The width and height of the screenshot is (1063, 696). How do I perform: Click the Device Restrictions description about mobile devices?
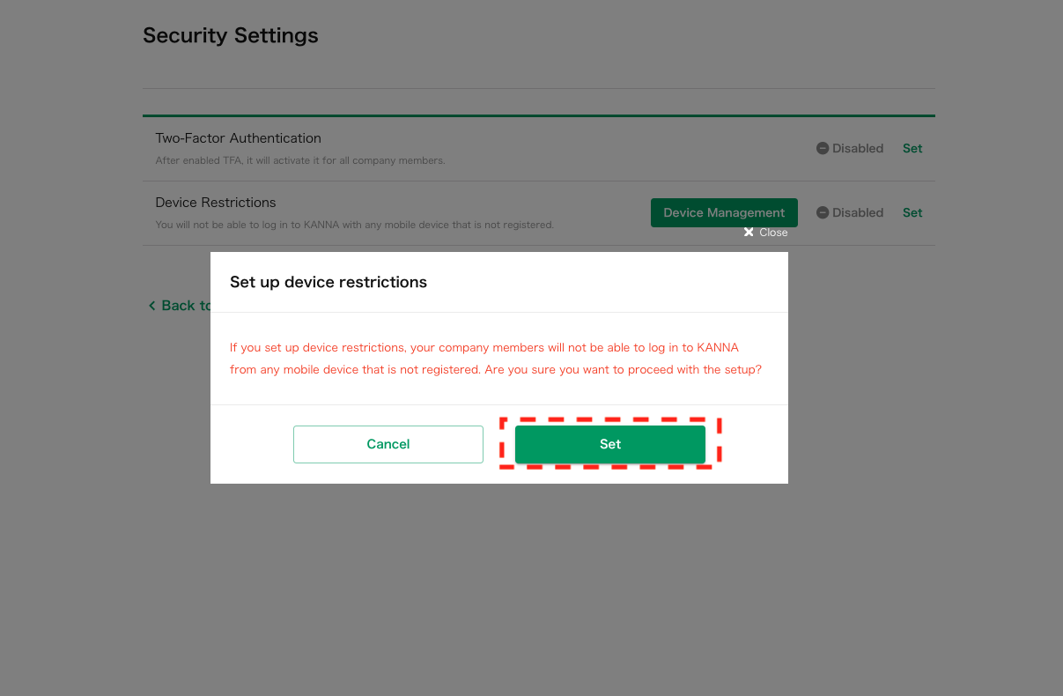click(x=354, y=225)
